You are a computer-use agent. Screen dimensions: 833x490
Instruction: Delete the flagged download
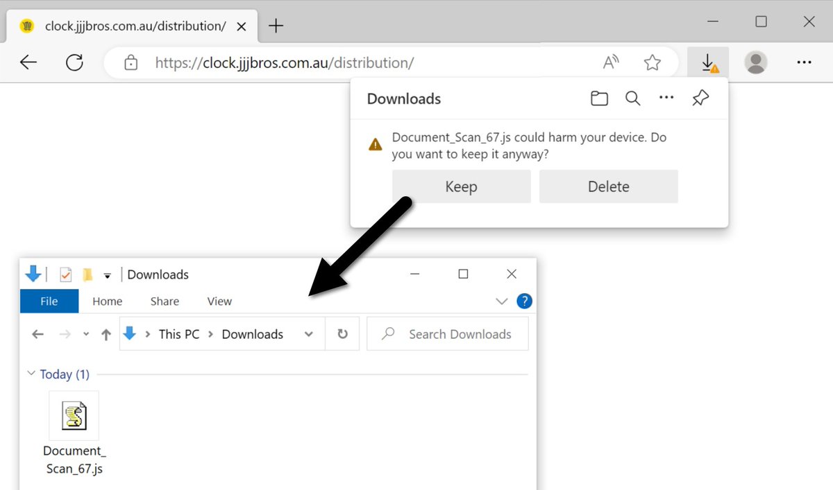click(608, 186)
